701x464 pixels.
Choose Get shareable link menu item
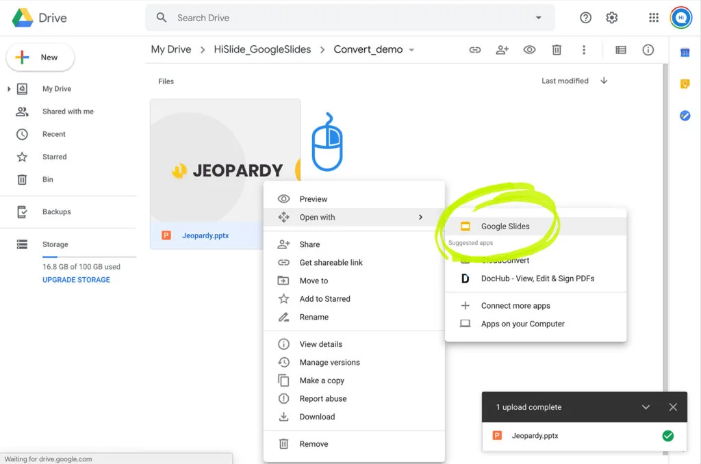pyautogui.click(x=354, y=263)
